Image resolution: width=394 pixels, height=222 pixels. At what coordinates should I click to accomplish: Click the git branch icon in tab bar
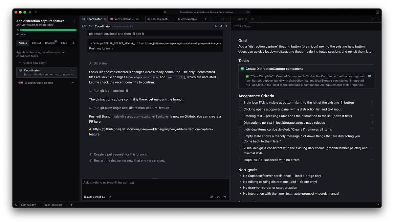pyautogui.click(x=206, y=19)
